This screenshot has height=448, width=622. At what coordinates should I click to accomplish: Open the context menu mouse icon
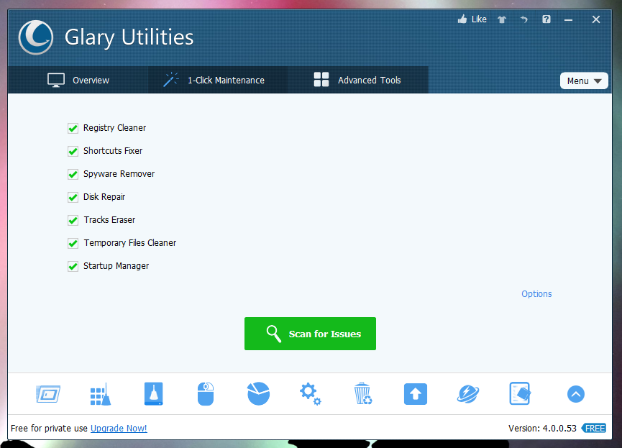tap(206, 394)
